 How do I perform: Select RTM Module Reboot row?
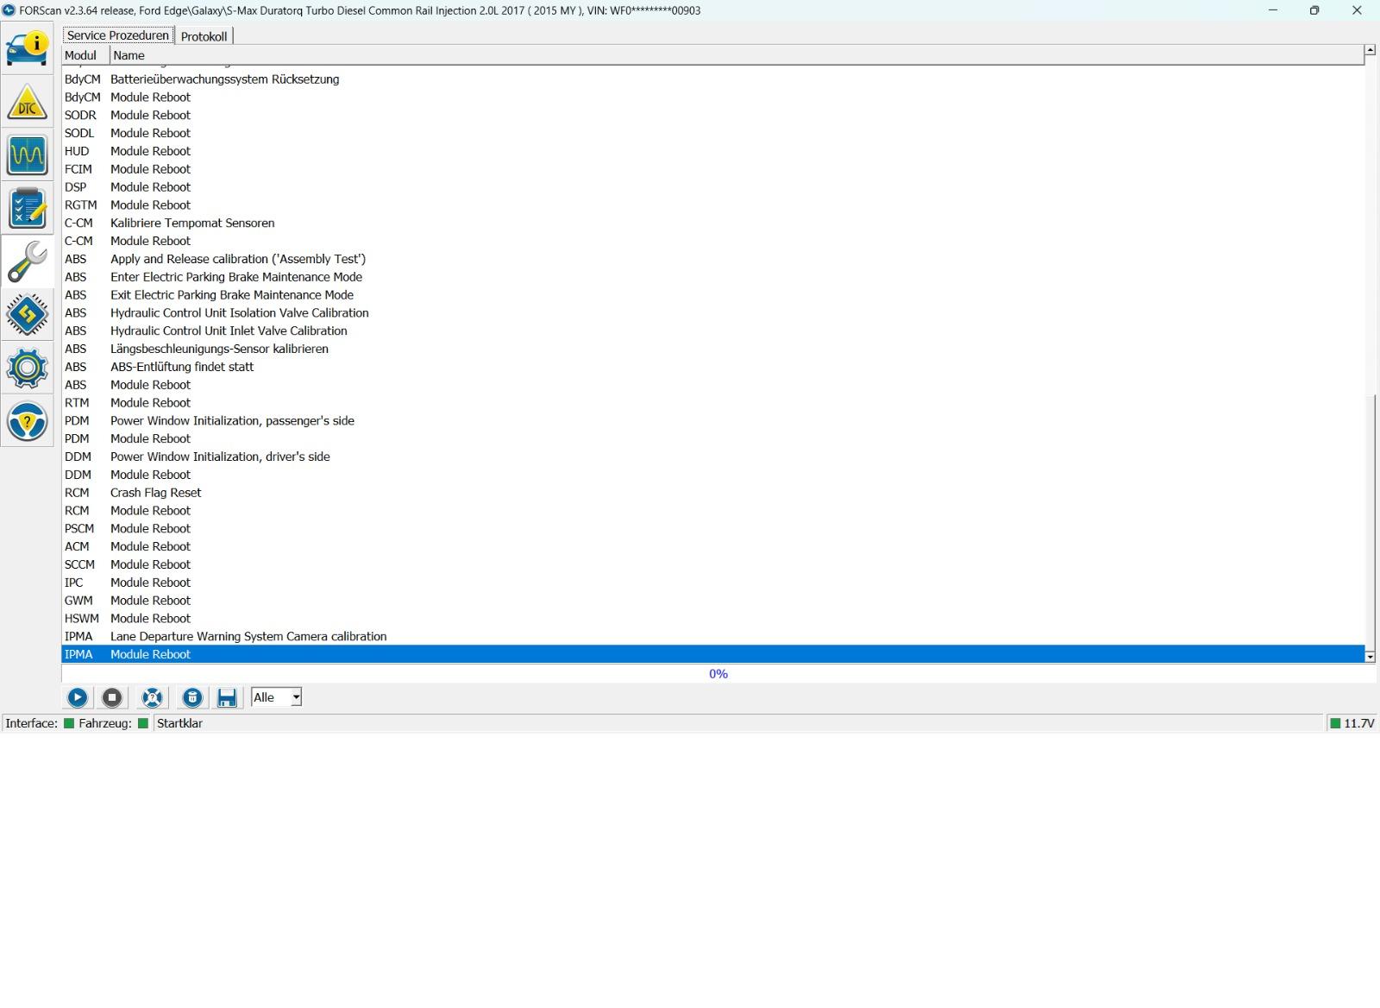pos(713,403)
